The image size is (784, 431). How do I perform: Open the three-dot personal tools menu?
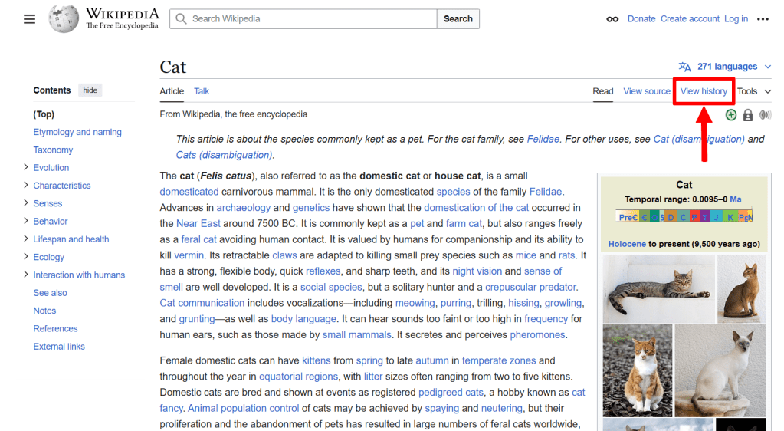click(x=763, y=19)
